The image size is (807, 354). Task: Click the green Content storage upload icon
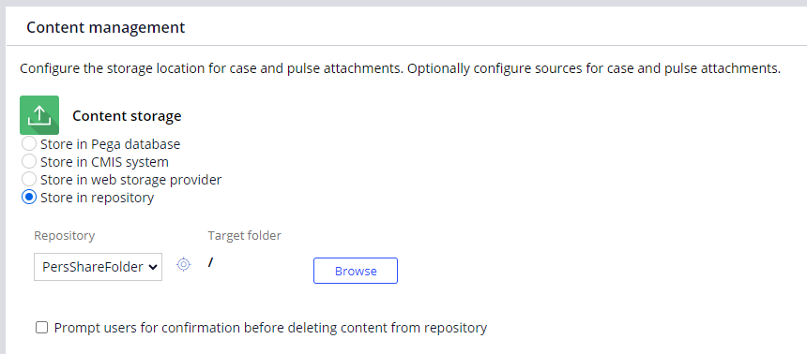pyautogui.click(x=39, y=115)
